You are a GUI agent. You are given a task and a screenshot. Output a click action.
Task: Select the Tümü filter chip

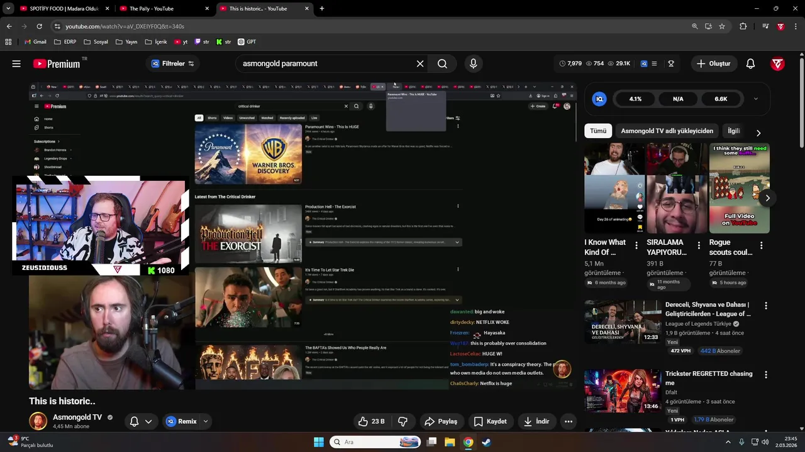598,131
